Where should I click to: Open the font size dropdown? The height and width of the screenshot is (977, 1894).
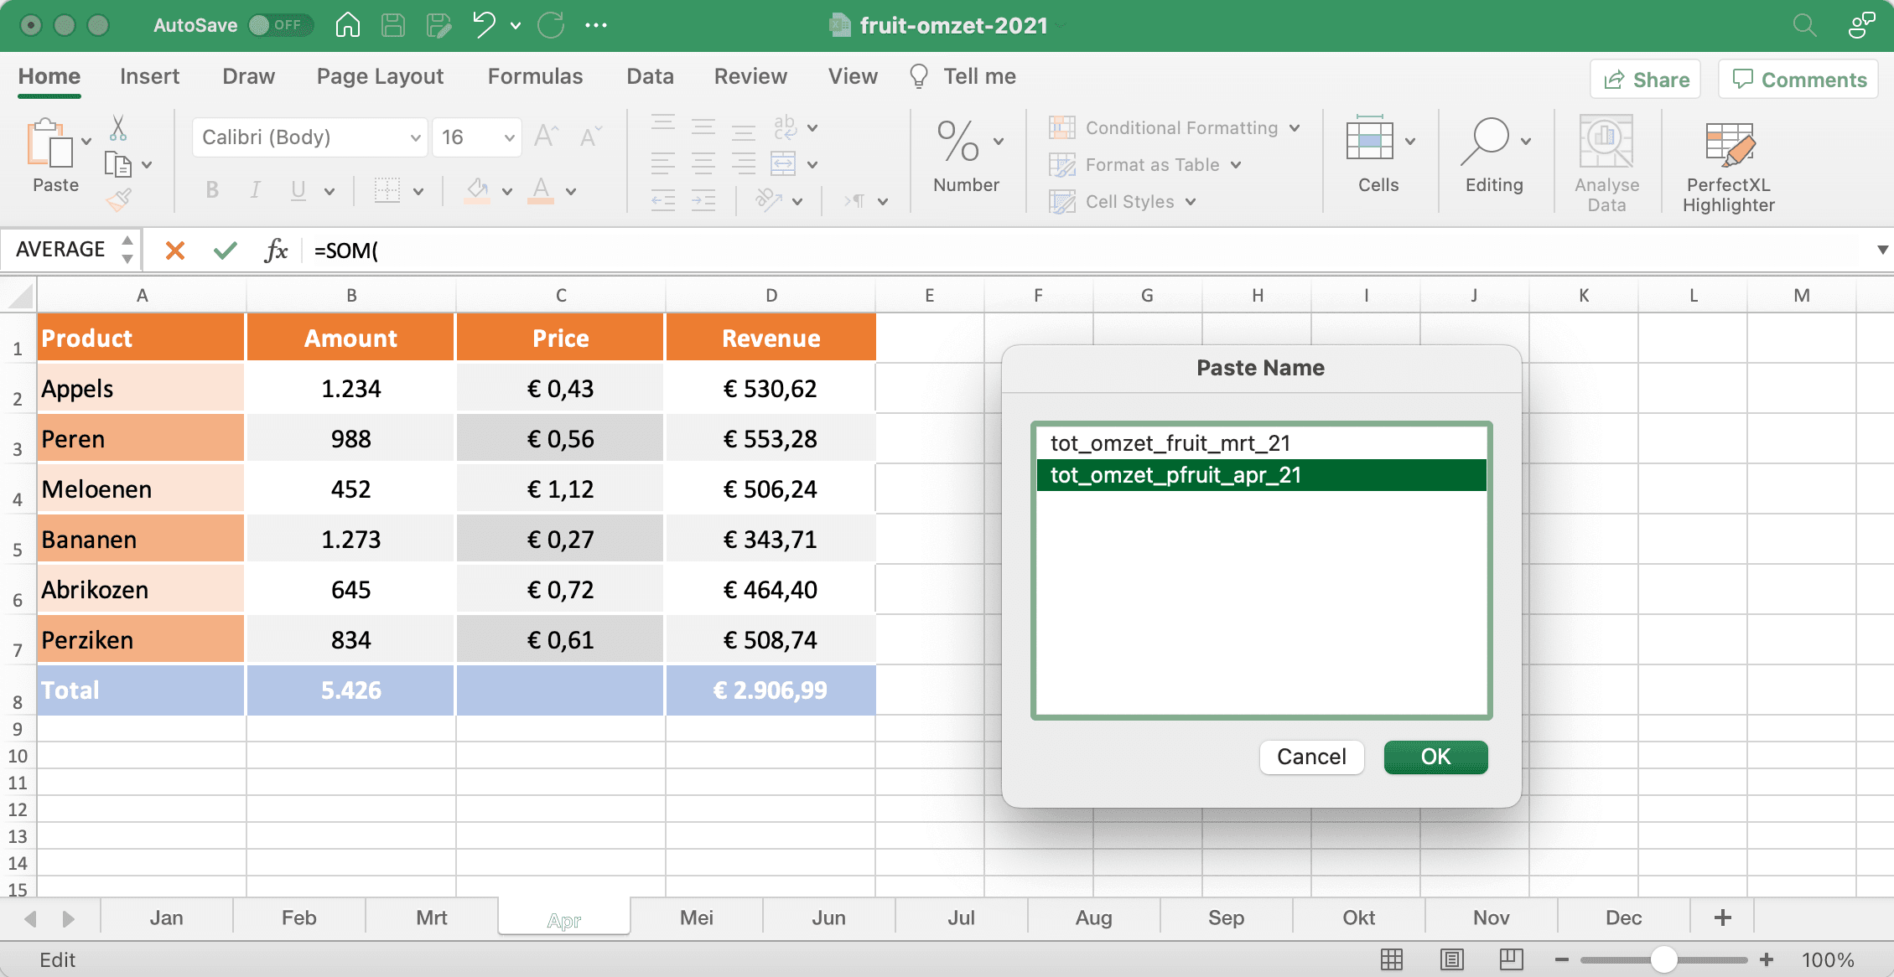coord(508,137)
